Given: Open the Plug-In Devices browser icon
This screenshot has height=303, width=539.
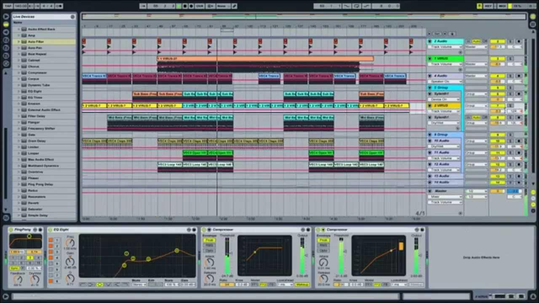Looking at the screenshot, I should pyautogui.click(x=6, y=32).
